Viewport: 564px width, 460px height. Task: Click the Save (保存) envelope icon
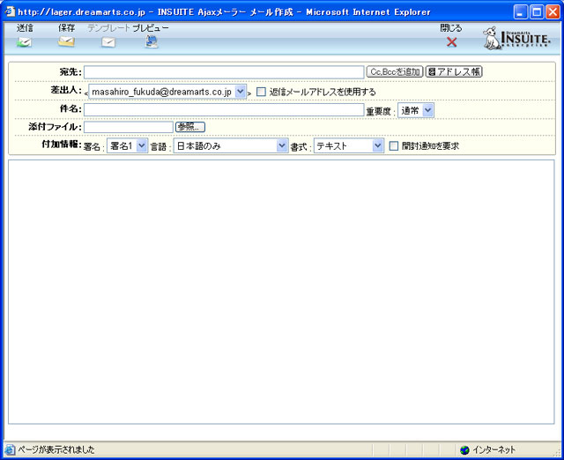67,42
